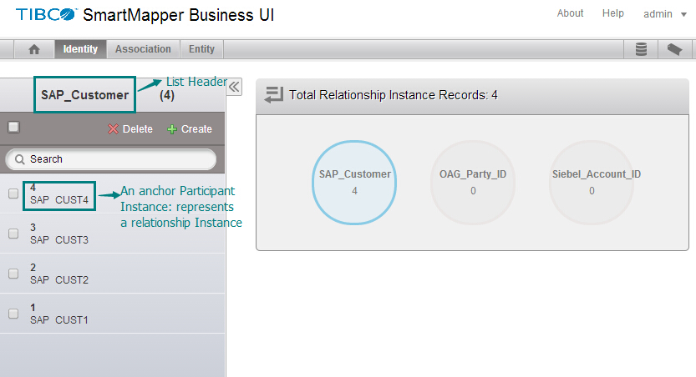Toggle the select-all checkbox
This screenshot has width=696, height=377.
point(13,128)
